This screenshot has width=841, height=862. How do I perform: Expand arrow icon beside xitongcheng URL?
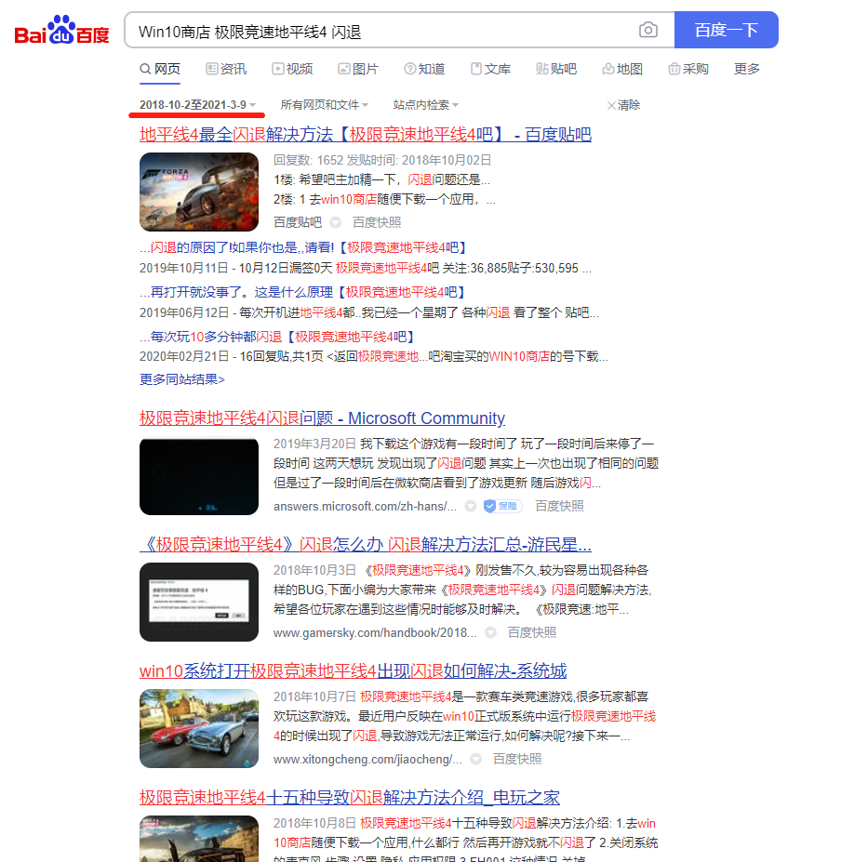coord(475,759)
